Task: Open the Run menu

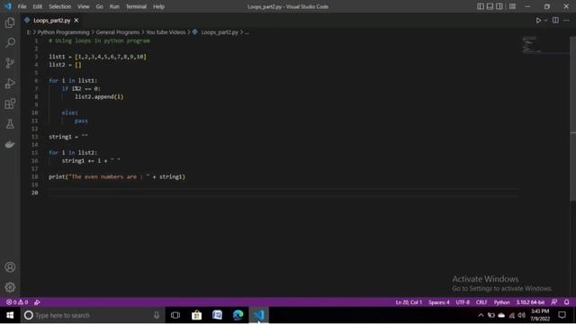Action: (114, 6)
